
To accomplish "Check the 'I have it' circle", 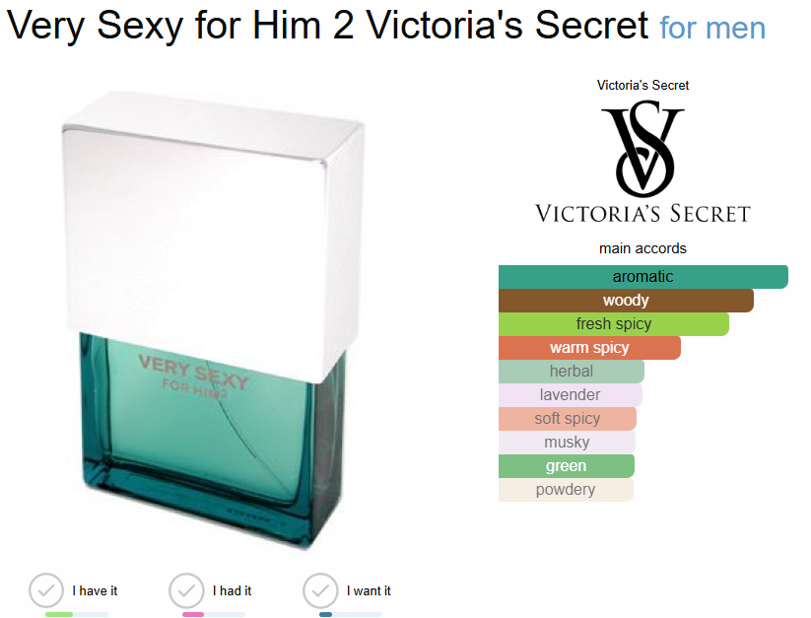I will tap(46, 590).
